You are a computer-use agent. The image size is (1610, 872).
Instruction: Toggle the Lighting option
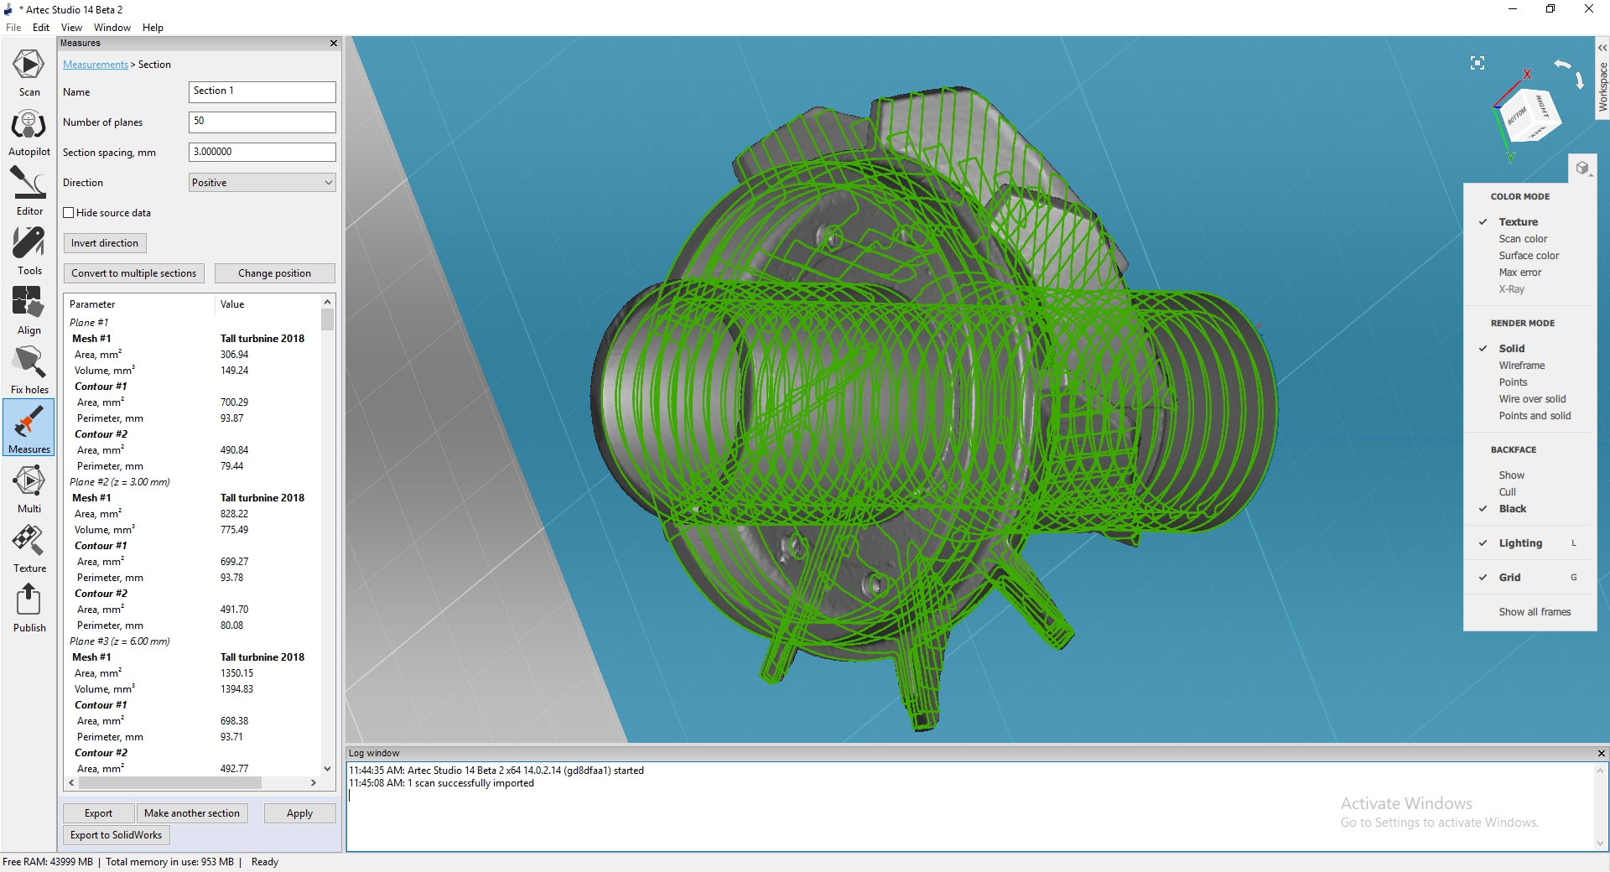pyautogui.click(x=1520, y=543)
